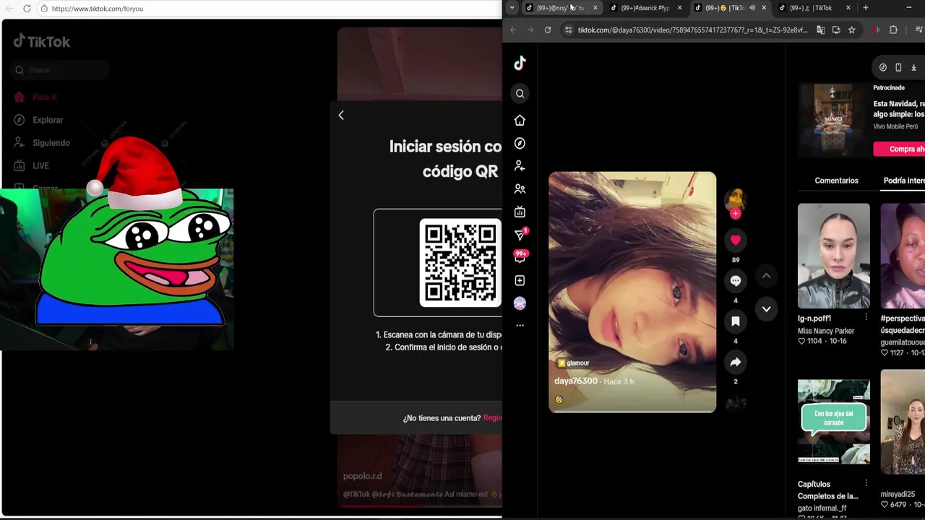
Task: Go back in right browser window
Action: (513, 30)
